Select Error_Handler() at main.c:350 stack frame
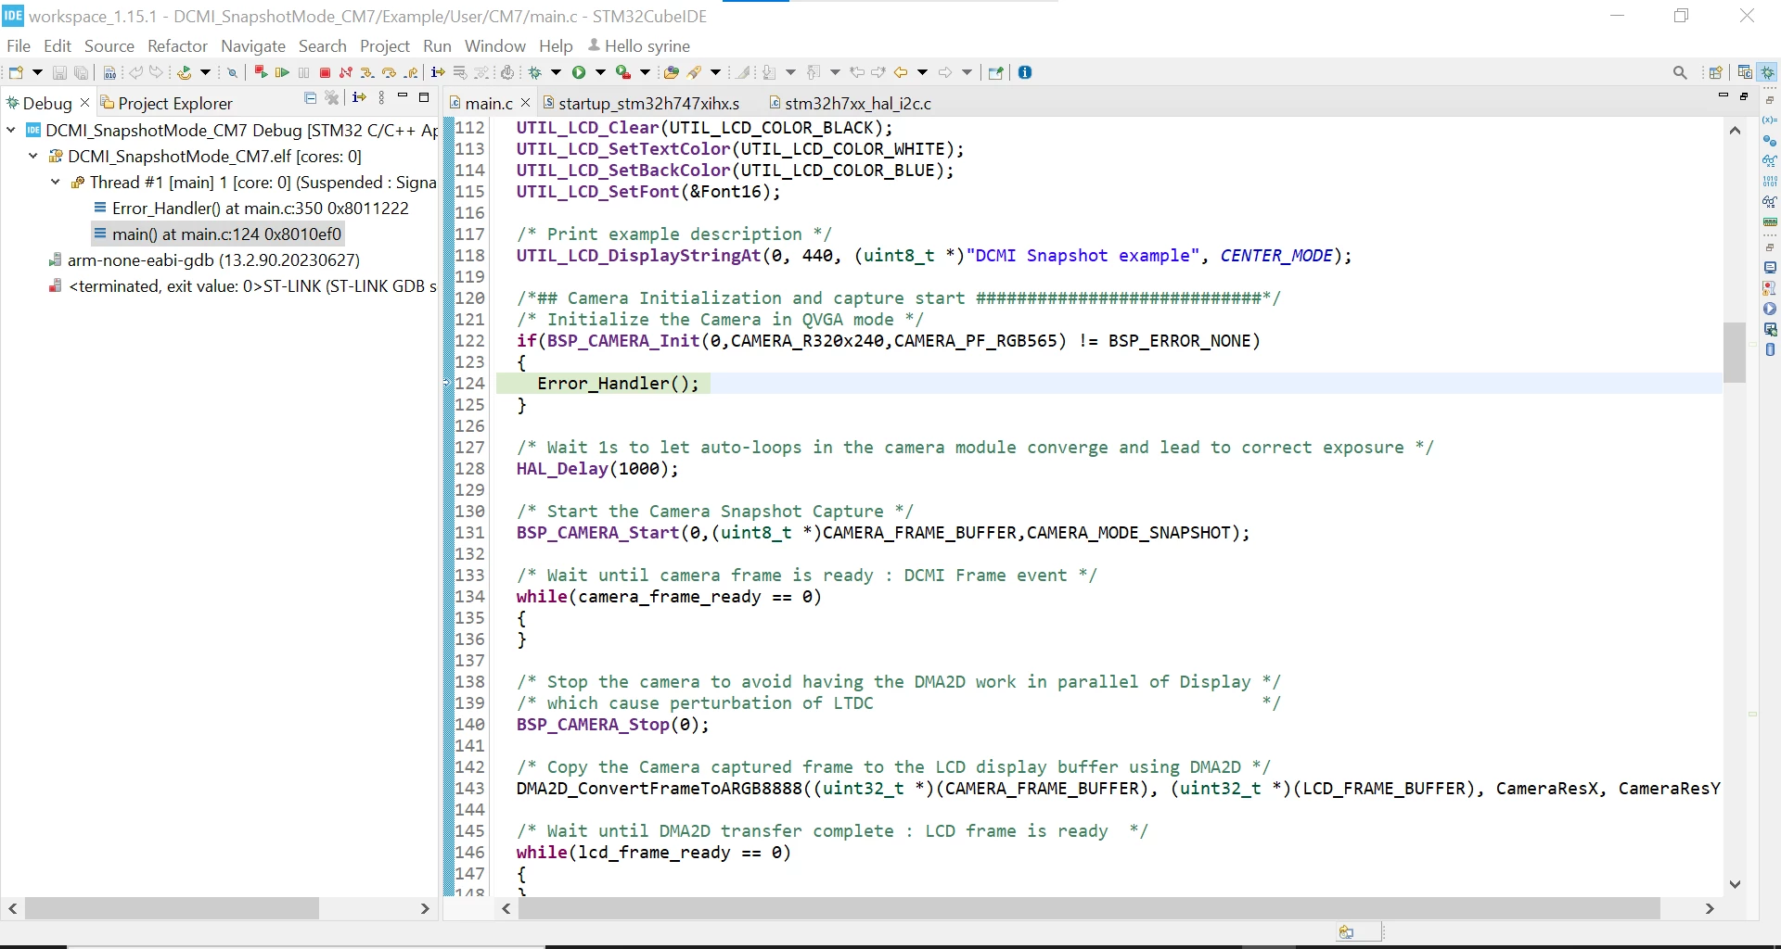The height and width of the screenshot is (949, 1781). click(x=250, y=209)
